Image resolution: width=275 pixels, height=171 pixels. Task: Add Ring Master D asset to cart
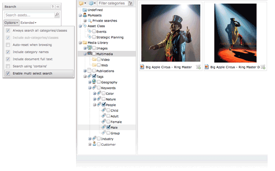[263, 67]
